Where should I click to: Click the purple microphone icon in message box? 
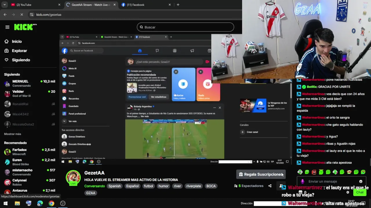coord(303,181)
